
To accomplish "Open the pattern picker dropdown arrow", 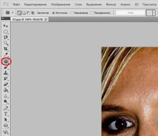I will tap(154, 13).
